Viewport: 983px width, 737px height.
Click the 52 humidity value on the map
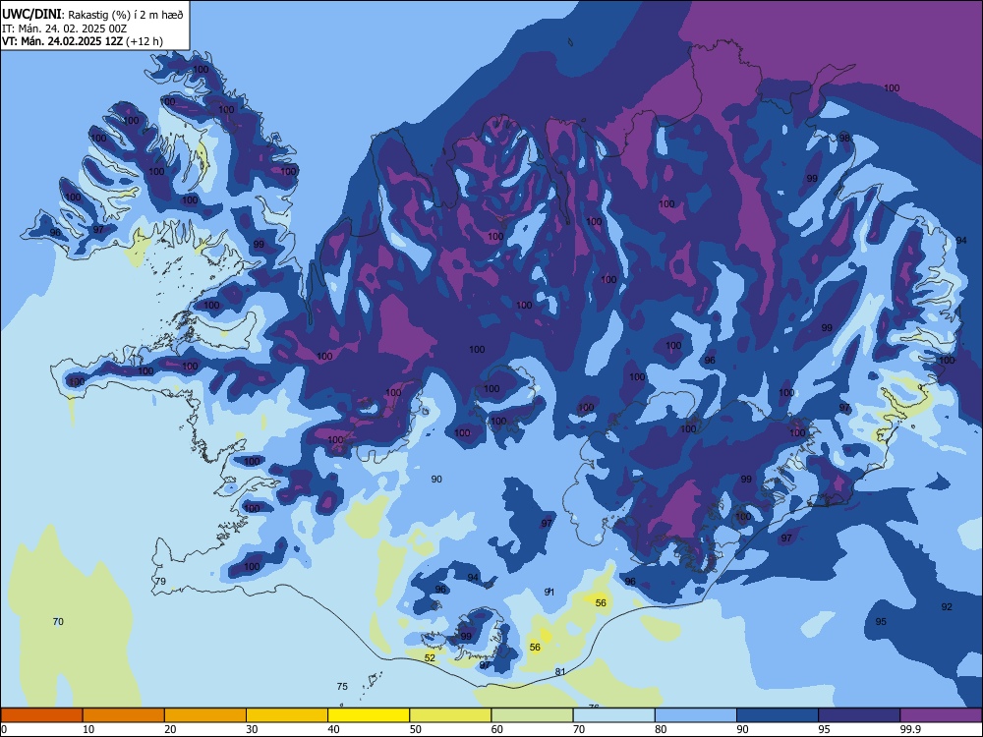430,657
